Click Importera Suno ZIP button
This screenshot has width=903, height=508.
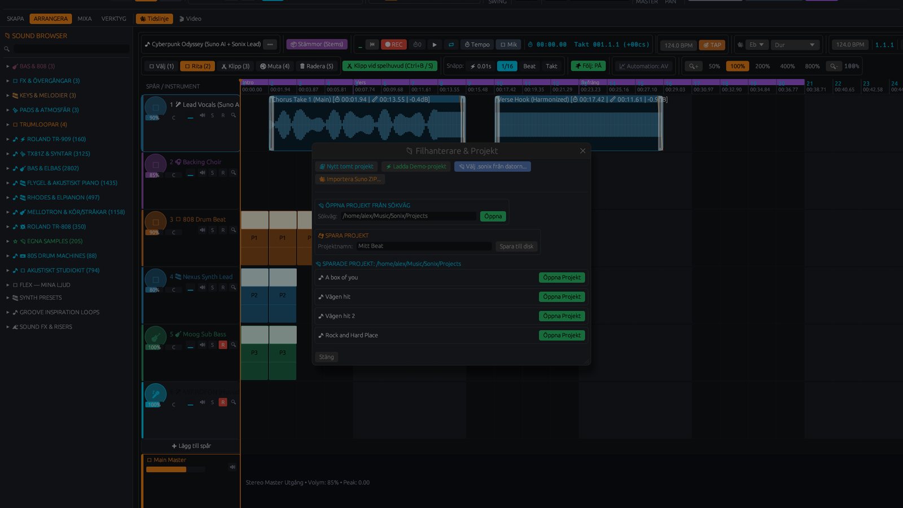(x=350, y=179)
